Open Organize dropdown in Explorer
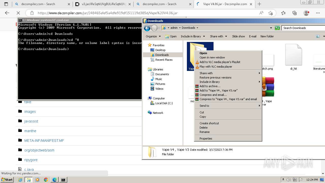 tap(153, 36)
